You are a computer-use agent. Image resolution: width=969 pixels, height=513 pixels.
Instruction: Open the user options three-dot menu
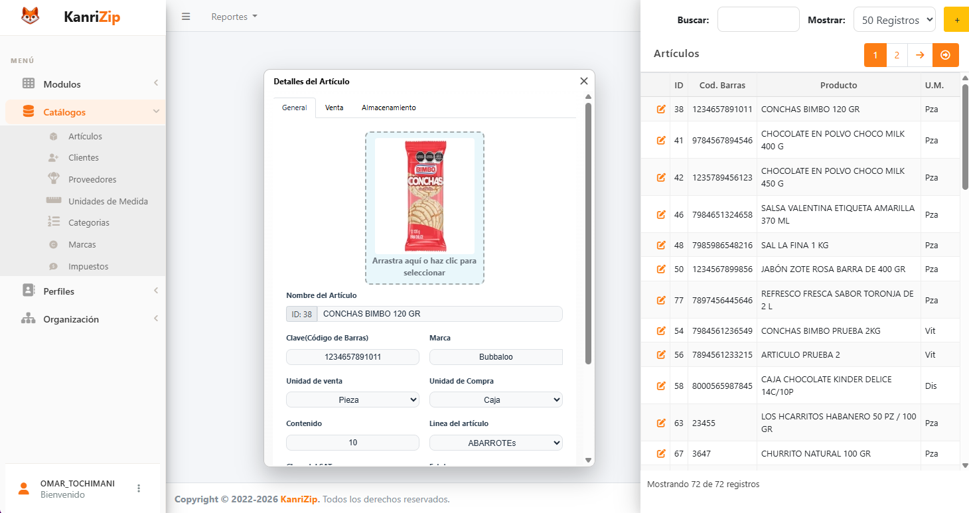(139, 488)
